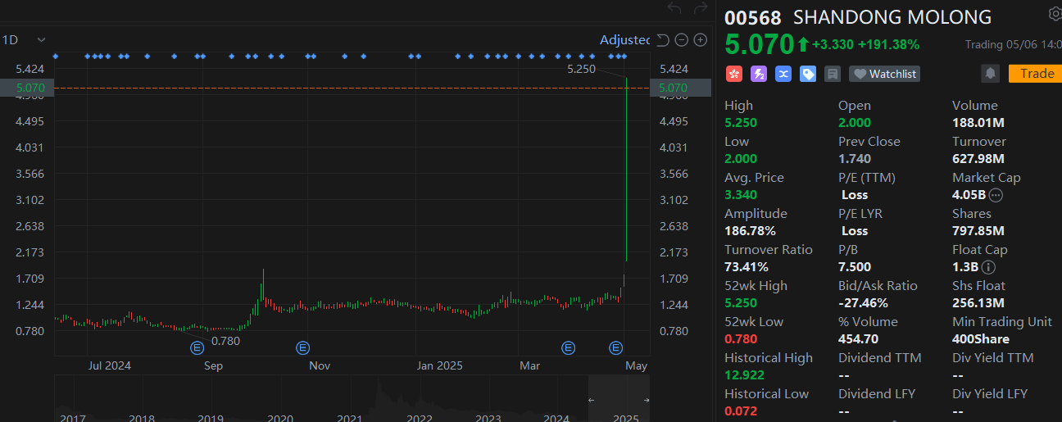Click the earnings E marker before Nov
Image resolution: width=1062 pixels, height=422 pixels.
tap(302, 347)
